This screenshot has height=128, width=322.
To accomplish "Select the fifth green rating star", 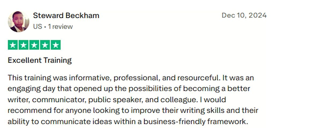I will [x=55, y=45].
